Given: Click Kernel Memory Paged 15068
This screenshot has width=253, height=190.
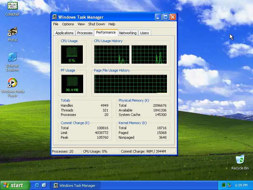Looking at the screenshot, I should [162, 133].
